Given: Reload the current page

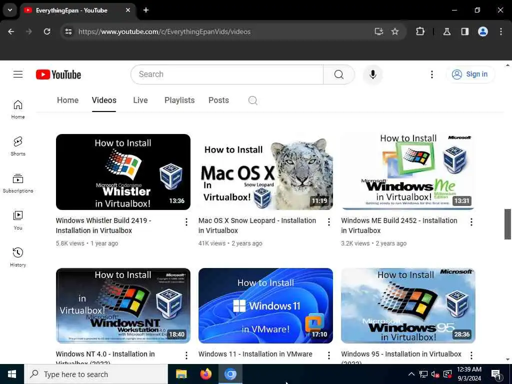Looking at the screenshot, I should click(x=47, y=31).
